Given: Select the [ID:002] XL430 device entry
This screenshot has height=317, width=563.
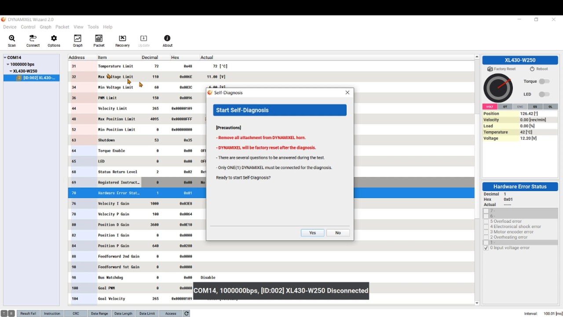Looking at the screenshot, I should [32, 78].
